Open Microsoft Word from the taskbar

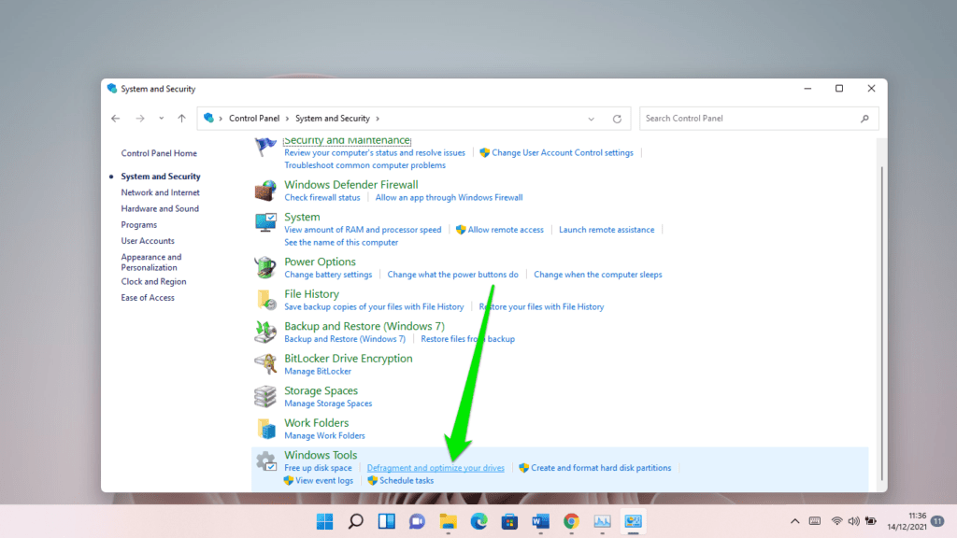539,521
